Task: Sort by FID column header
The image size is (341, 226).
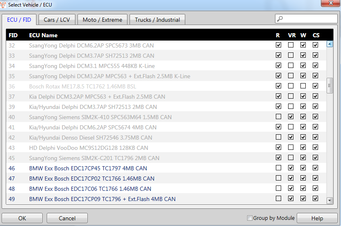Action: [13, 36]
